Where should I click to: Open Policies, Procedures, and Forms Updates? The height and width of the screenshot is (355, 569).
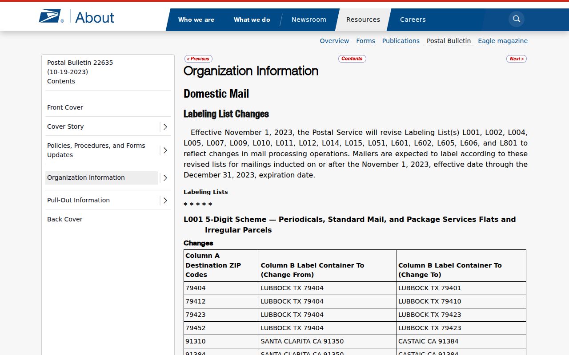[96, 150]
